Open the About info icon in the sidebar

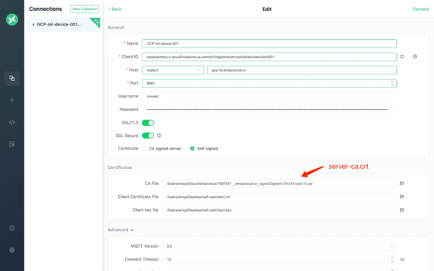pos(12,228)
